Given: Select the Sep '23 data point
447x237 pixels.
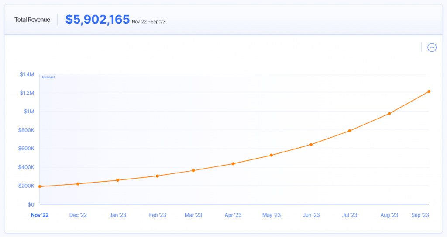Looking at the screenshot, I should coord(429,91).
